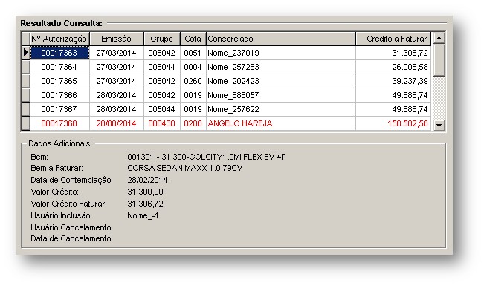
Task: Click consorciado ANGELO HAREJA
Action: (x=281, y=123)
